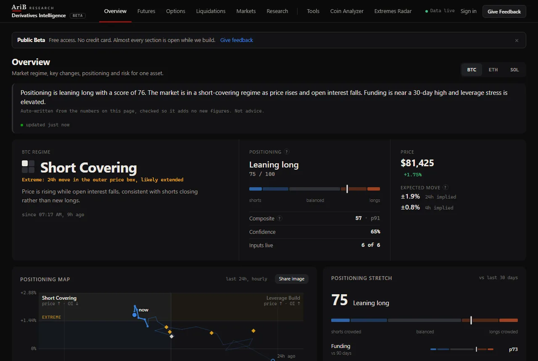
Task: Click the 24h ago circle marker
Action: tap(272, 360)
